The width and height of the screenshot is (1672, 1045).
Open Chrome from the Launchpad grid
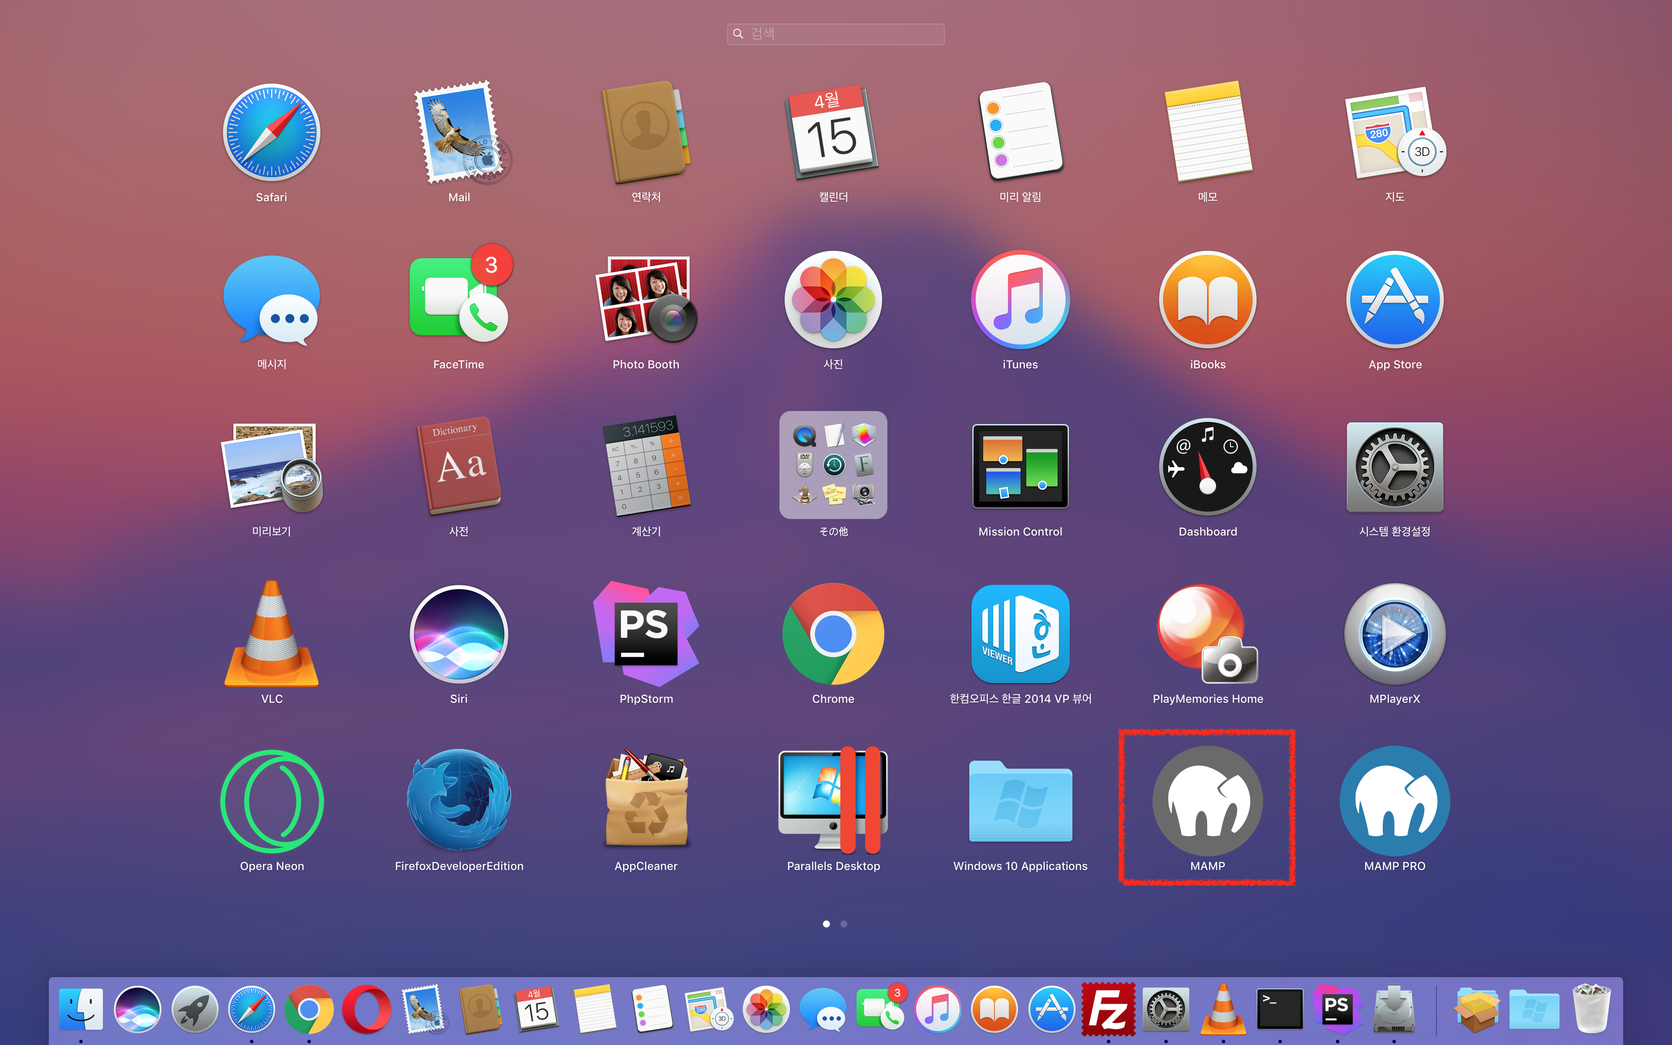833,634
